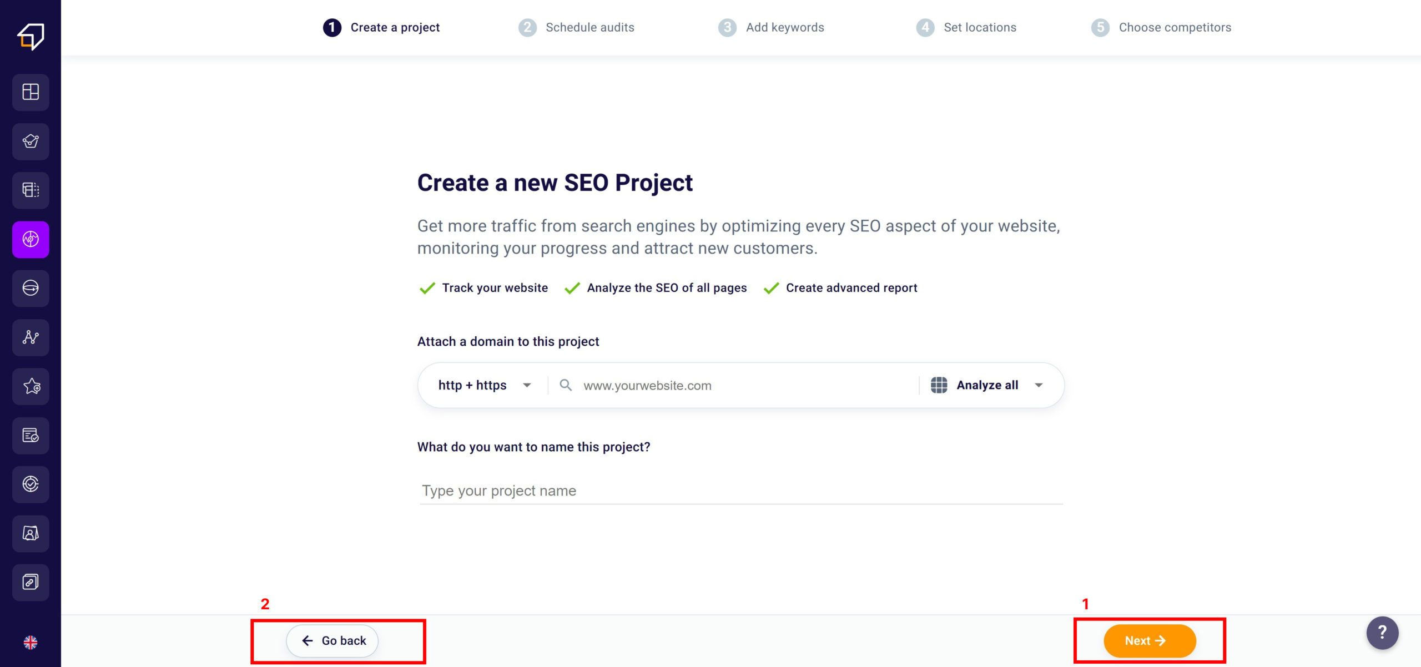Click the logo icon in the sidebar

pyautogui.click(x=31, y=36)
